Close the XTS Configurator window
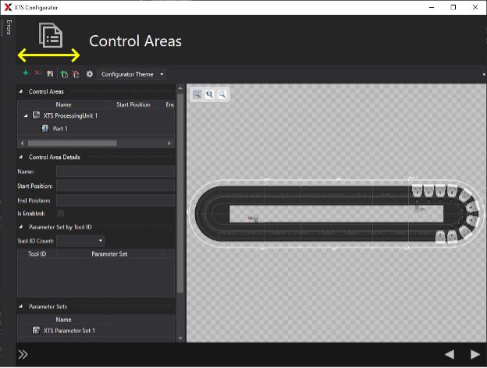The height and width of the screenshot is (368, 487). click(475, 8)
